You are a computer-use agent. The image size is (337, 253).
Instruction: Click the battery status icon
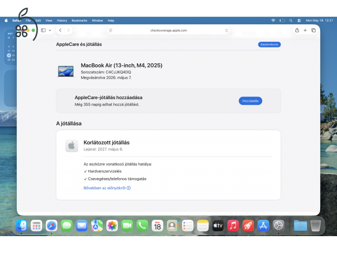click(282, 21)
